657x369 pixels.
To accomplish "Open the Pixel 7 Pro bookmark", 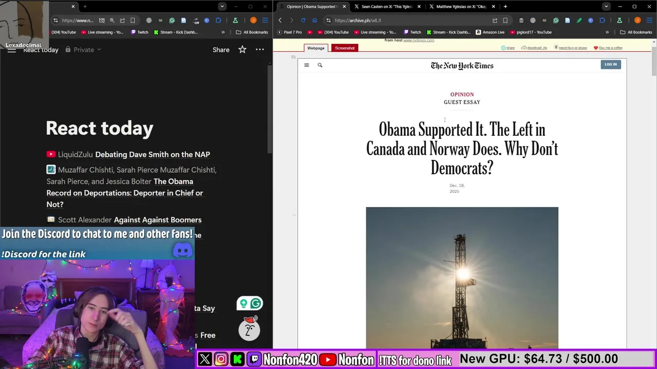I will (x=289, y=32).
